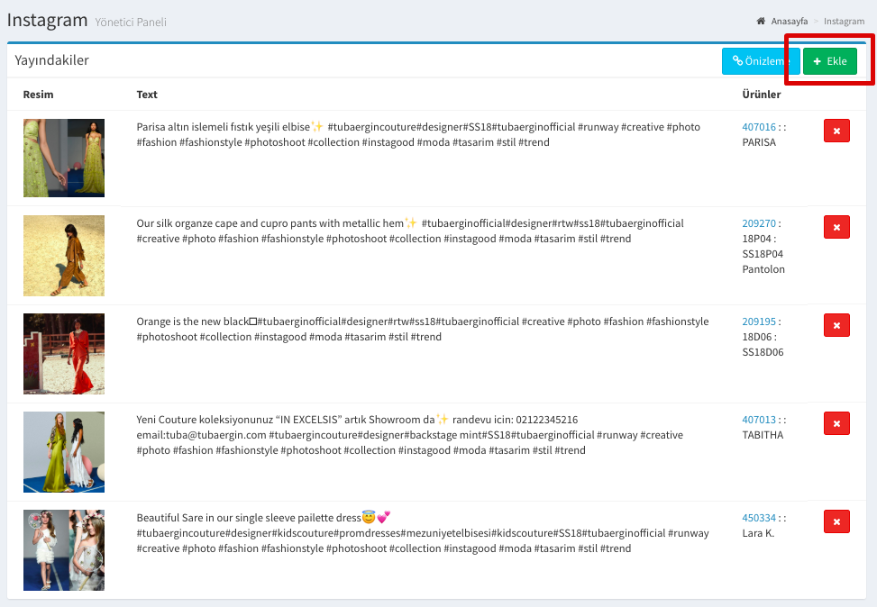Go to Anasayfa in the breadcrumb
The width and height of the screenshot is (877, 607).
tap(789, 22)
